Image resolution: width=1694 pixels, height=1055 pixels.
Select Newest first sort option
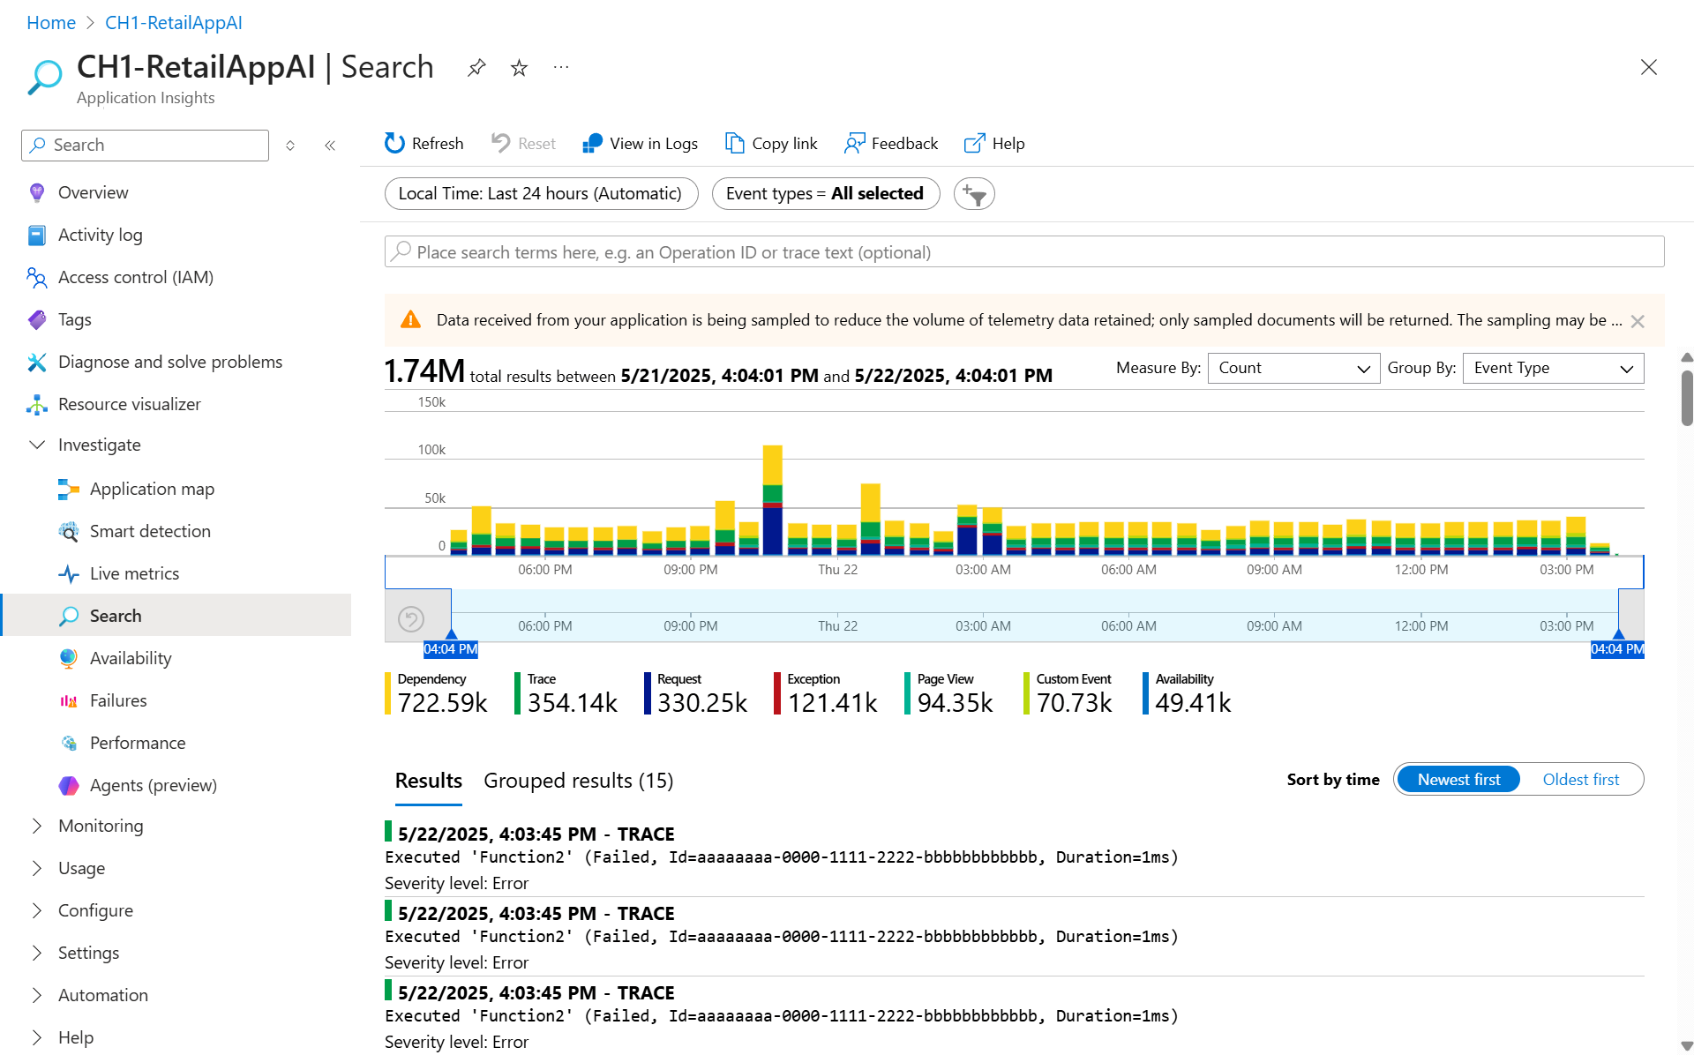click(1458, 780)
